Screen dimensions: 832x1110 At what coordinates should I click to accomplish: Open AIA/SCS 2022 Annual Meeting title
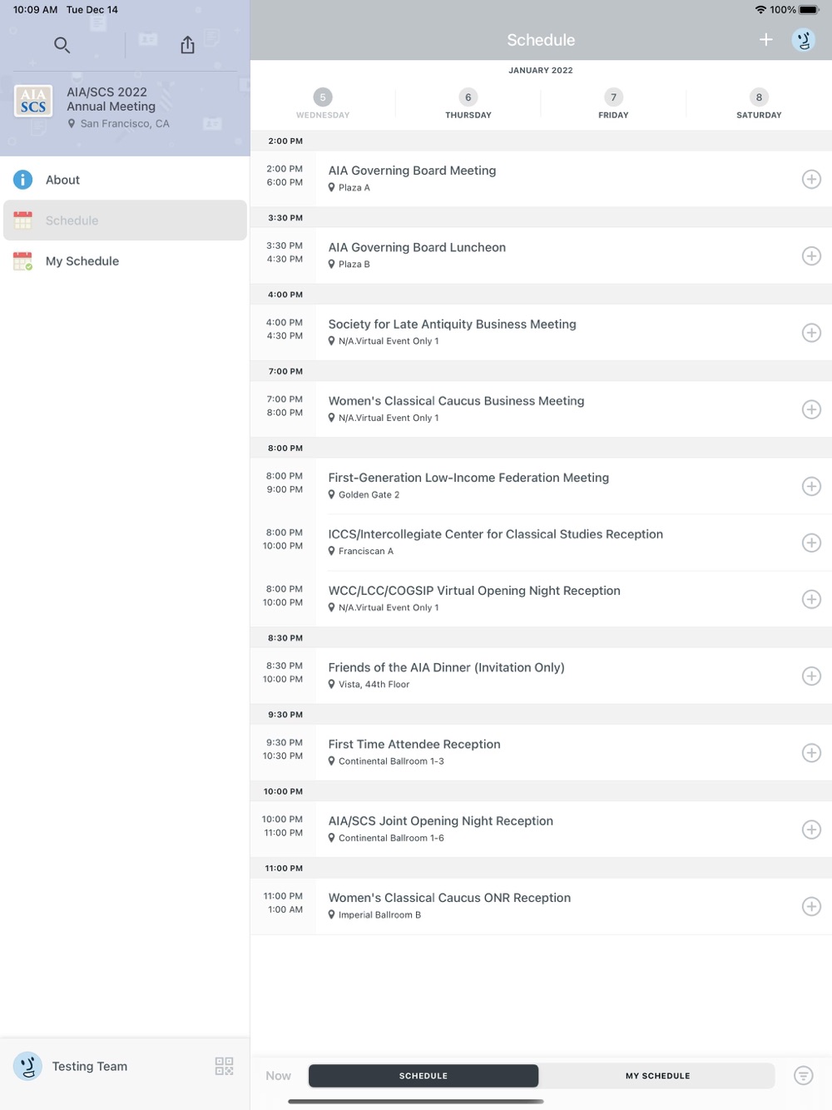(x=111, y=99)
